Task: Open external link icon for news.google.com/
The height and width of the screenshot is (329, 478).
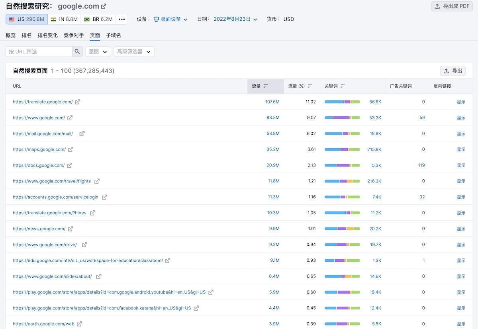Action: click(x=71, y=229)
